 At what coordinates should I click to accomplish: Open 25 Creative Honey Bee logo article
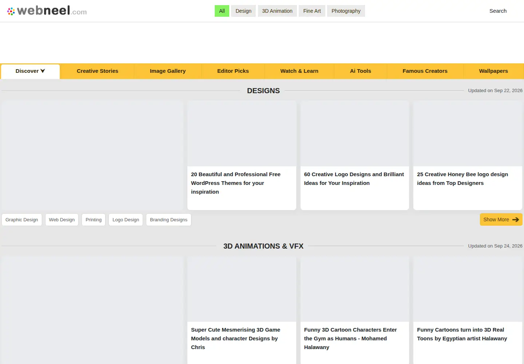(463, 179)
